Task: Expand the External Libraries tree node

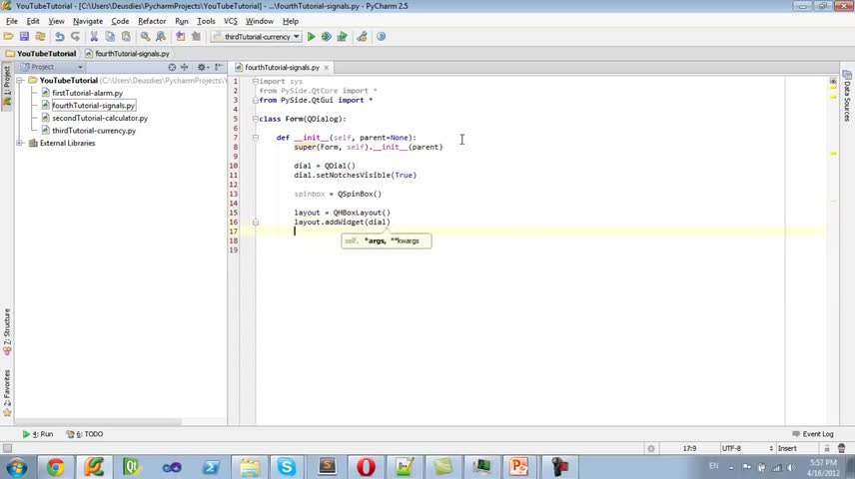Action: point(20,143)
